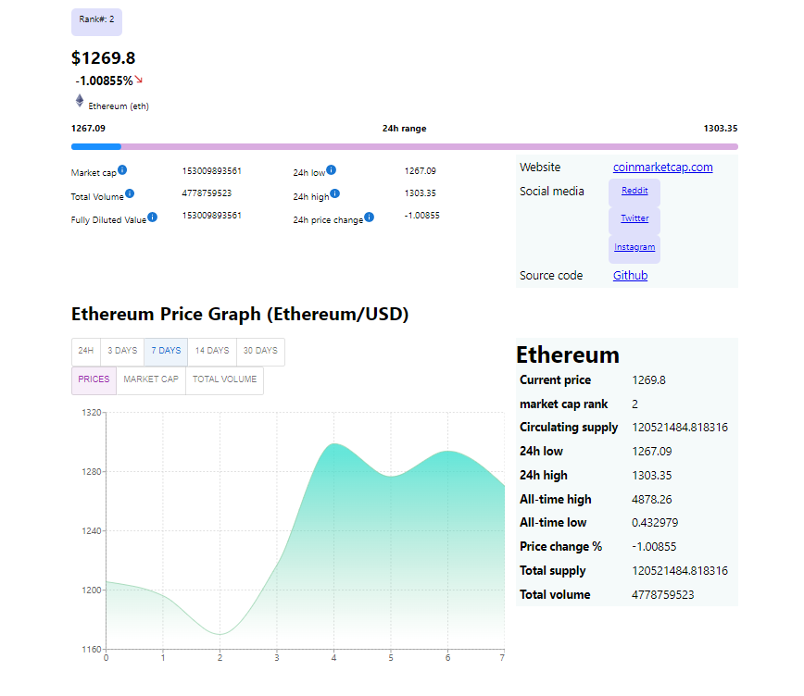The height and width of the screenshot is (696, 804).
Task: Click the Total supply row label
Action: coord(553,571)
